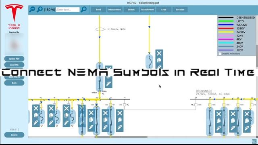Choose the Interconnect toolbar button
Image resolution: width=258 pixels, height=145 pixels.
coord(114,10)
